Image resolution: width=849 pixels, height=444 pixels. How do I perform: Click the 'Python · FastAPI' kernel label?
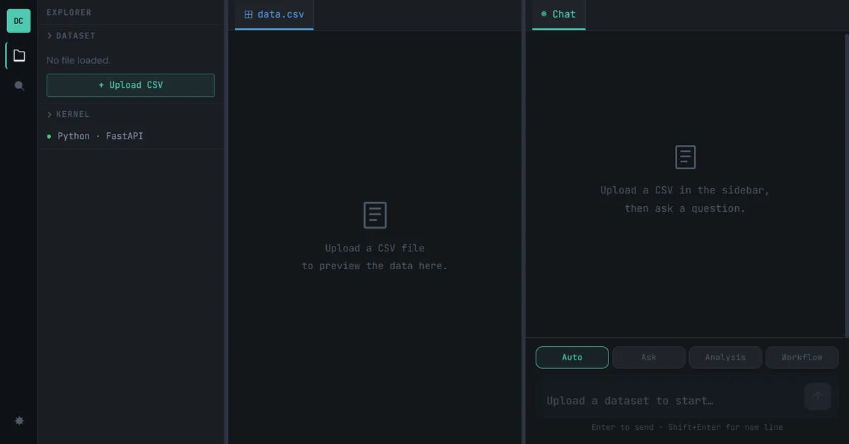(x=100, y=136)
